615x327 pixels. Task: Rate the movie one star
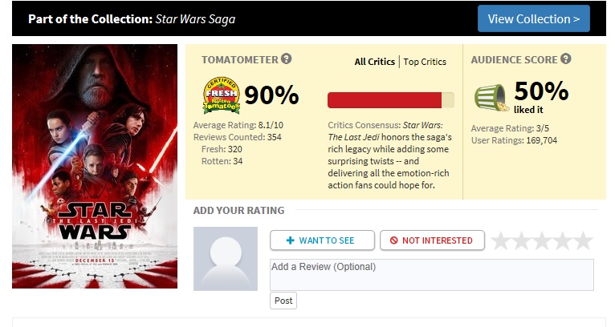pos(501,240)
